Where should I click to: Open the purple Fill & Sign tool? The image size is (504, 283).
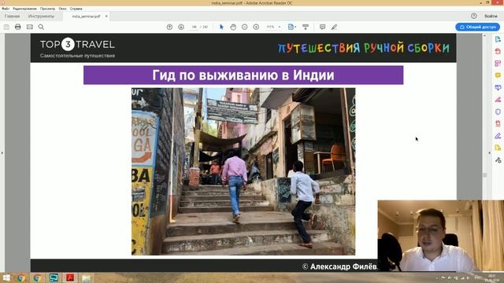(x=498, y=136)
